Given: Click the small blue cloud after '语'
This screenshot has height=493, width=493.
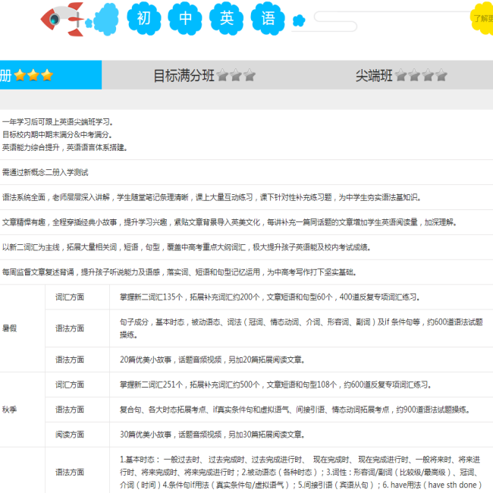Looking at the screenshot, I should click(x=299, y=20).
